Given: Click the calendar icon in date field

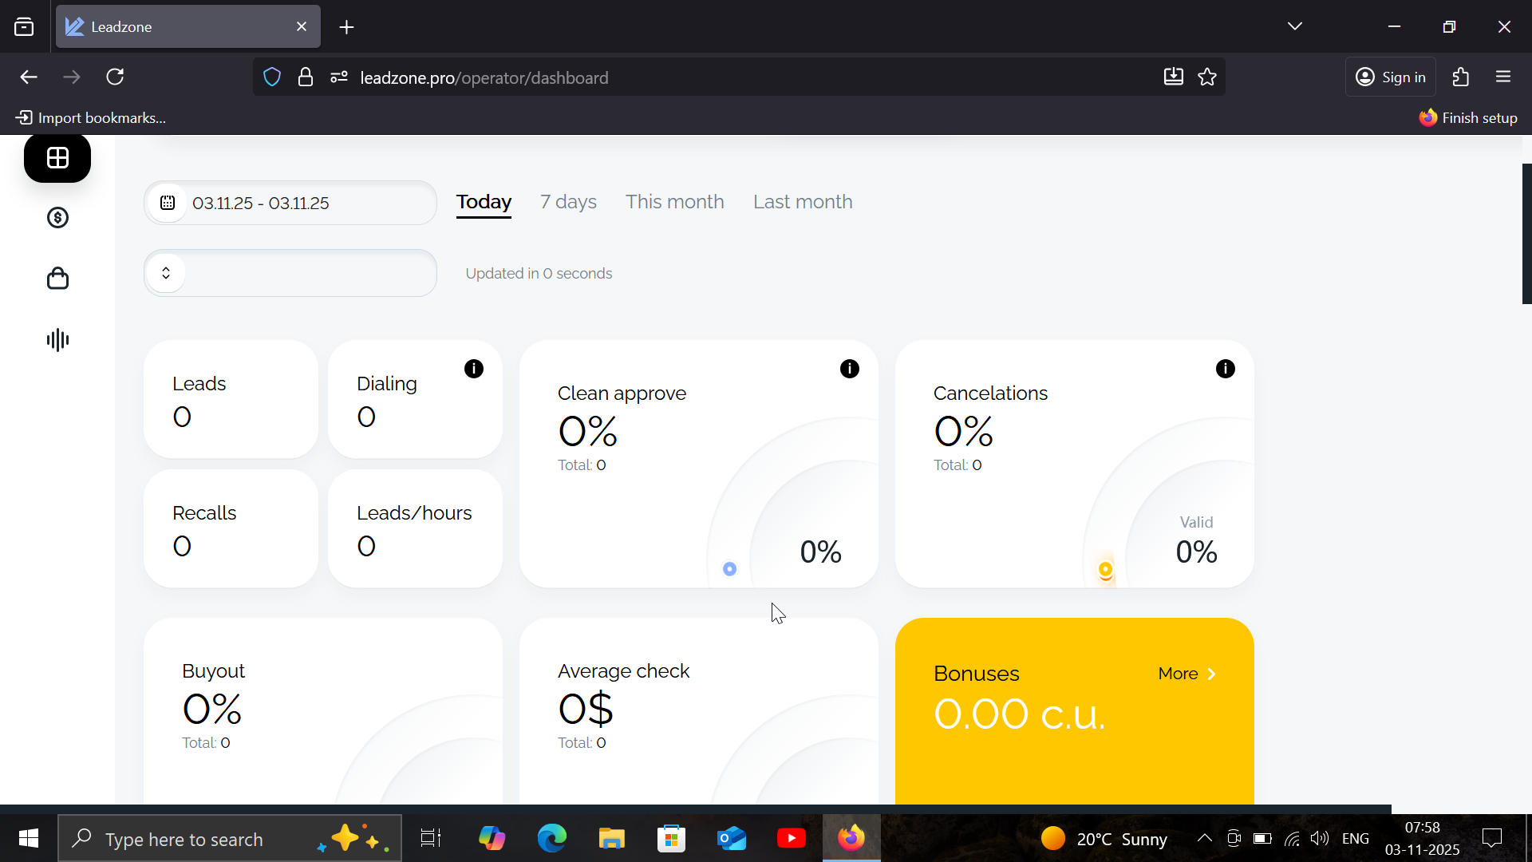Looking at the screenshot, I should pyautogui.click(x=168, y=203).
